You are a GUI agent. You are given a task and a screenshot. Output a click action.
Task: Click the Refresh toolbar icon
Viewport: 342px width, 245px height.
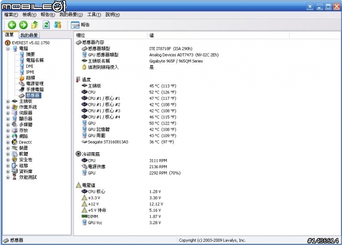[46, 25]
